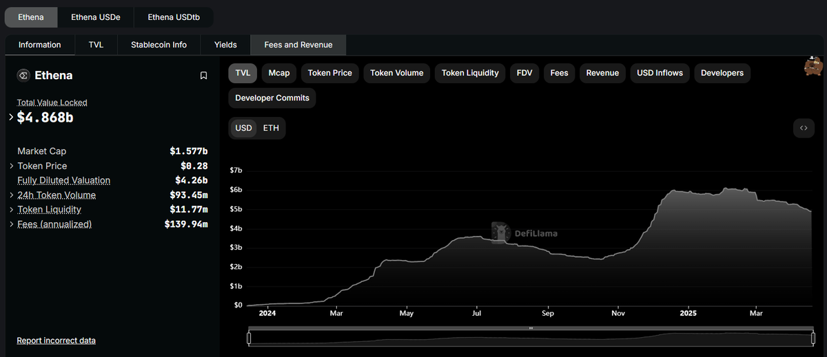Click the $4.868b total value figure

coord(45,118)
